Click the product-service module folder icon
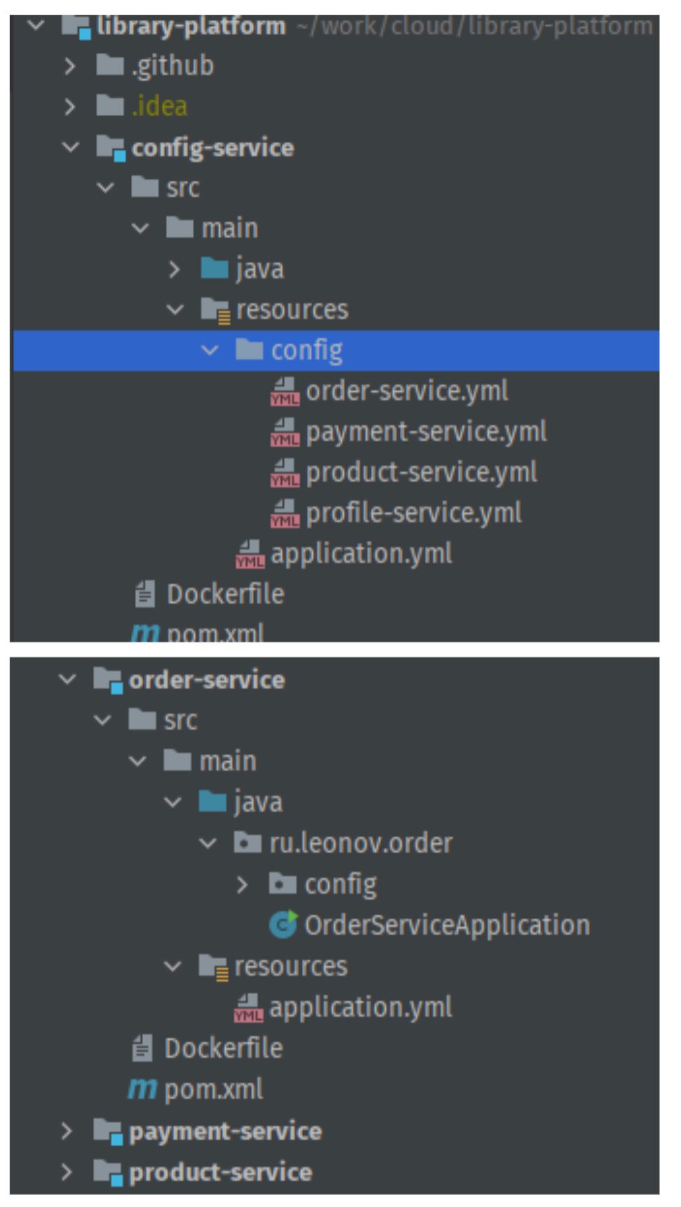 (108, 1173)
